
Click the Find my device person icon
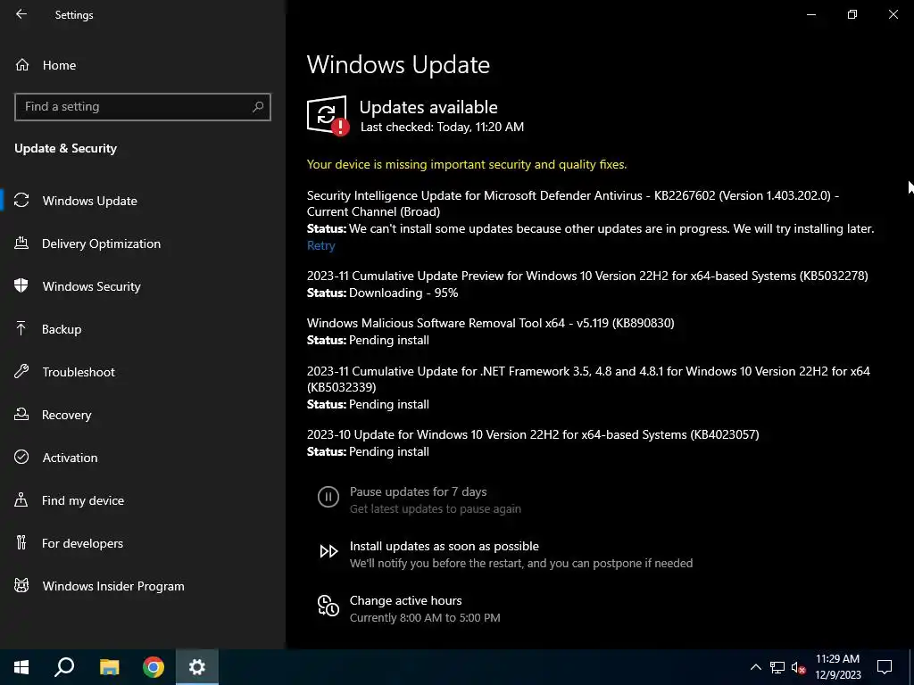[x=21, y=499]
